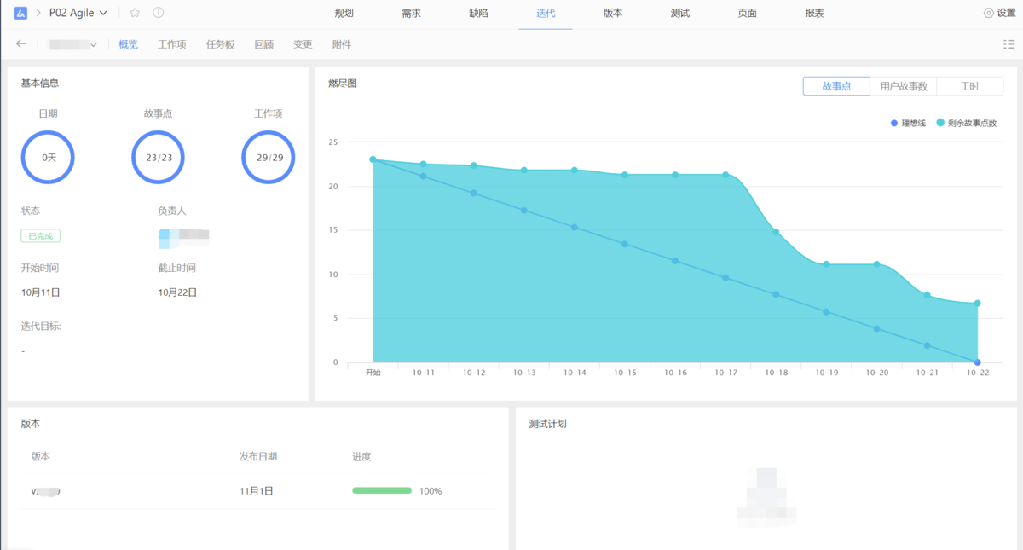Star the P02 Agile project
This screenshot has height=550, width=1023.
pos(133,13)
